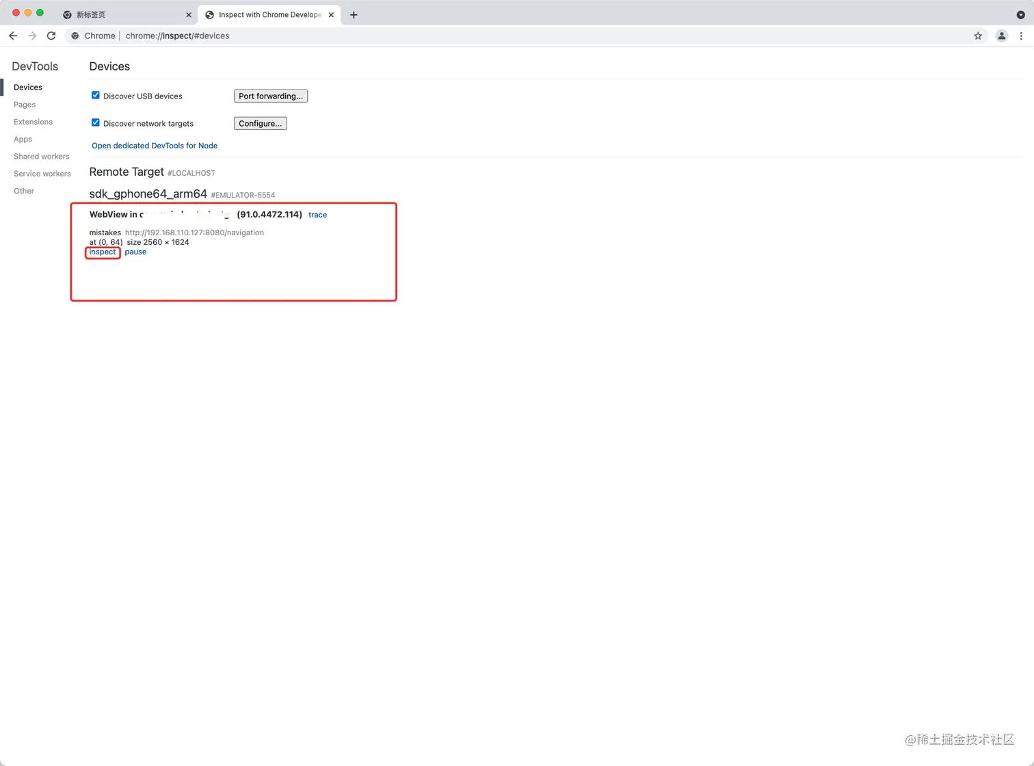Click the Devices page heading
Image resolution: width=1034 pixels, height=766 pixels.
109,66
